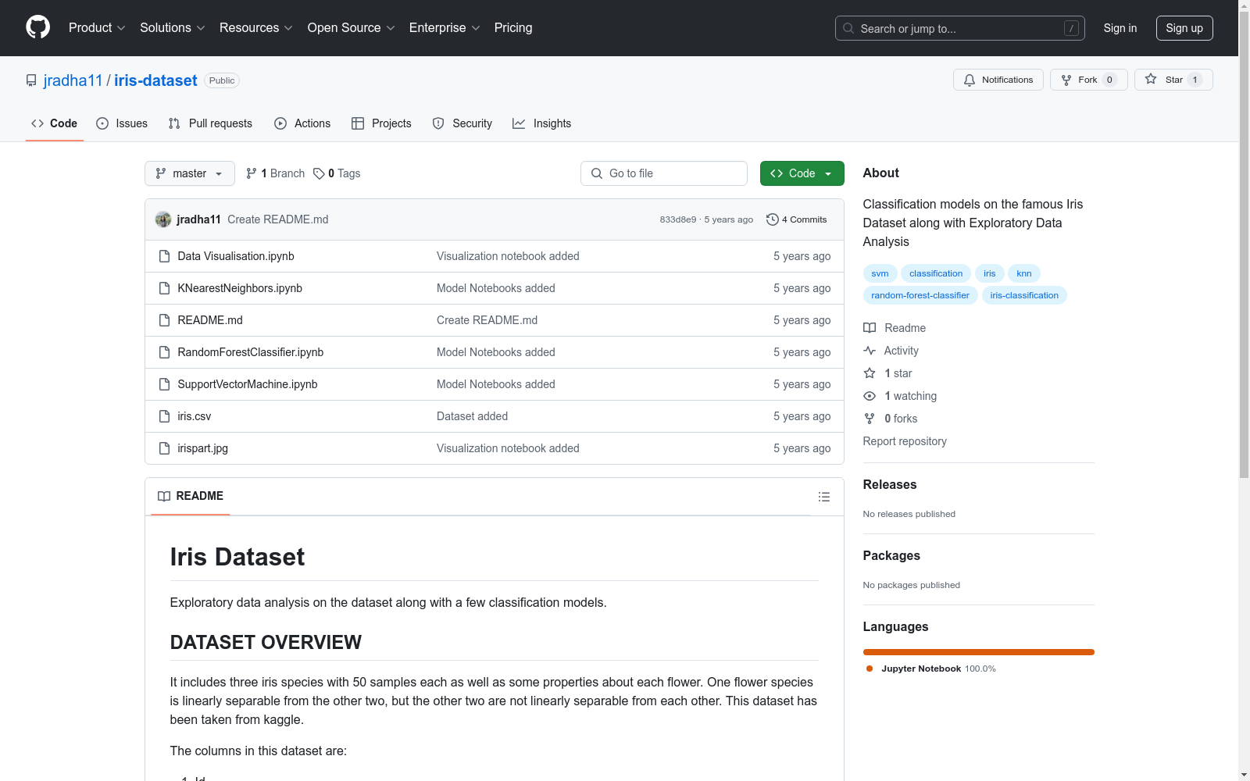Open the Actions tab

pos(302,123)
